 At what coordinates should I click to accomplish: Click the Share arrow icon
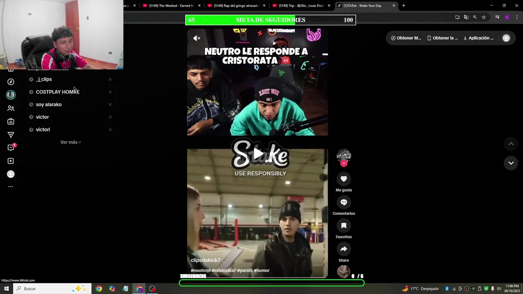[344, 249]
